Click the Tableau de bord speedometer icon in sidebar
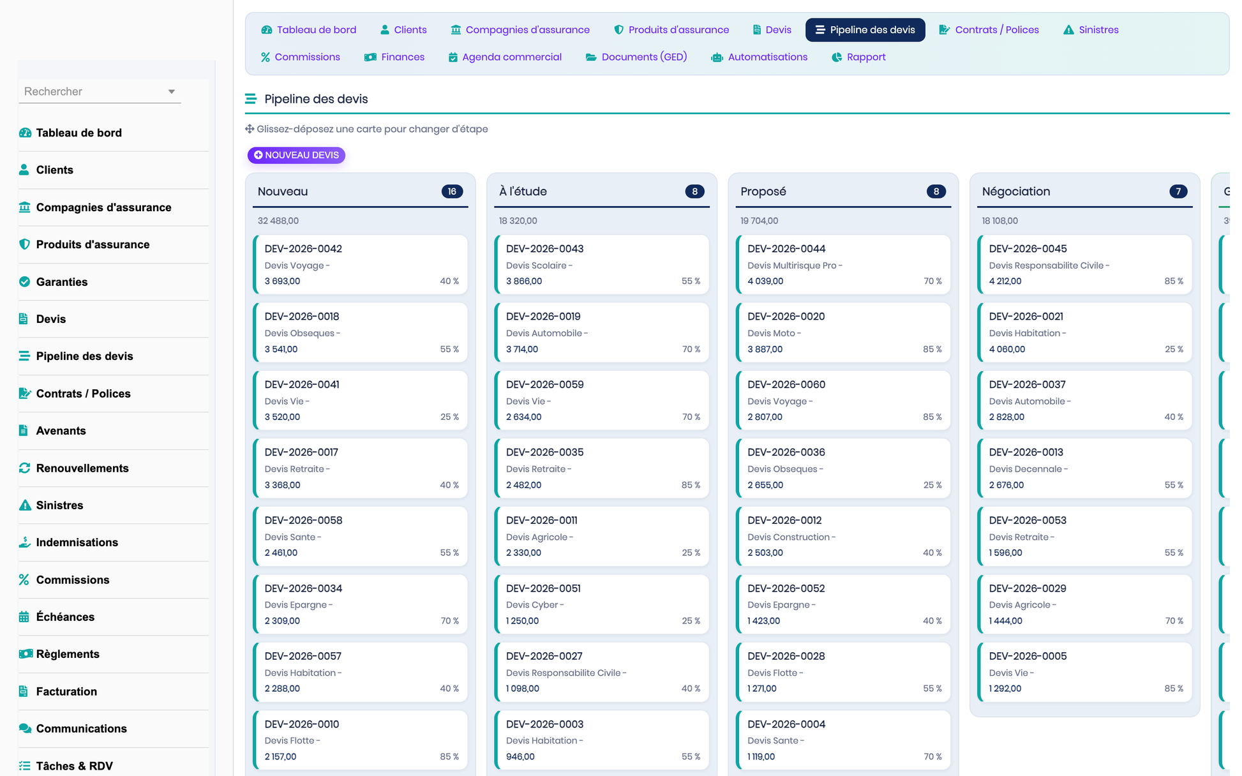The height and width of the screenshot is (776, 1242). [x=25, y=133]
